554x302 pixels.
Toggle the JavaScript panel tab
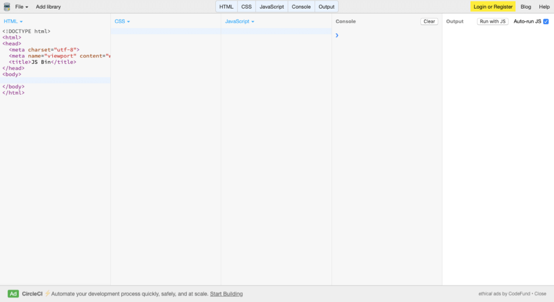(272, 7)
